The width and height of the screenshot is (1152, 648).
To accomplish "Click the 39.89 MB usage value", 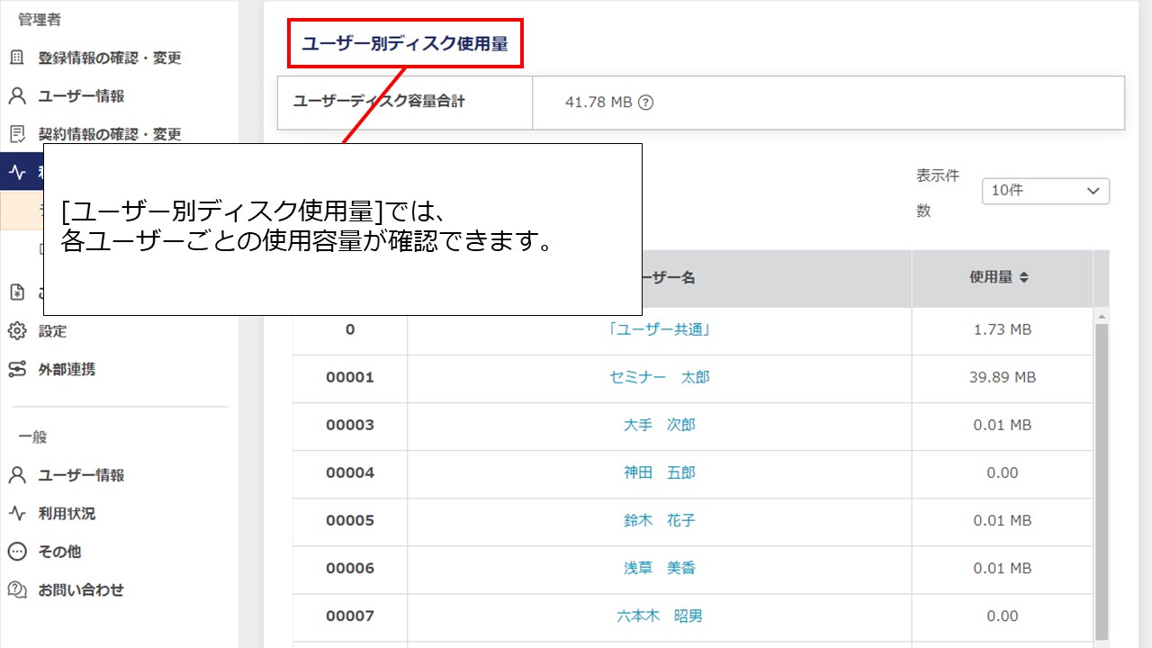I will pyautogui.click(x=1003, y=377).
